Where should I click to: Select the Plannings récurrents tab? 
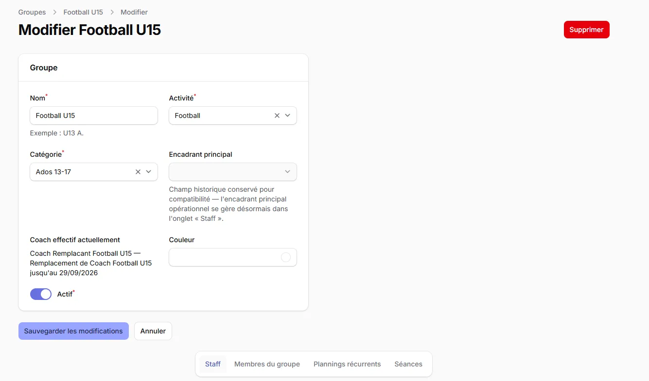pos(347,364)
